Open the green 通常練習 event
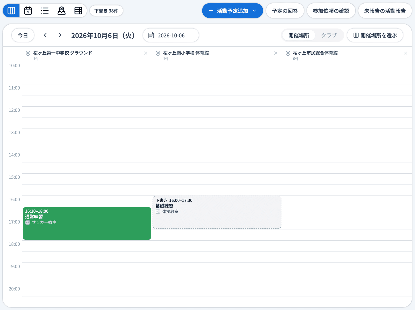This screenshot has width=415, height=310. [87, 223]
